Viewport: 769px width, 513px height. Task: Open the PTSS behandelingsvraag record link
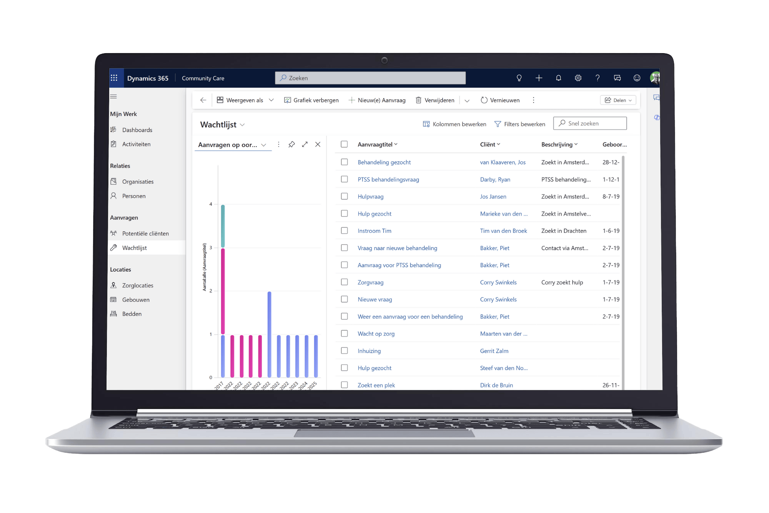[x=388, y=179]
